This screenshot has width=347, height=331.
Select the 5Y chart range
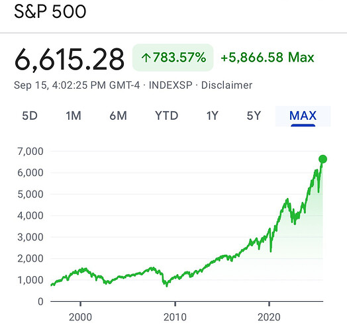tap(254, 116)
